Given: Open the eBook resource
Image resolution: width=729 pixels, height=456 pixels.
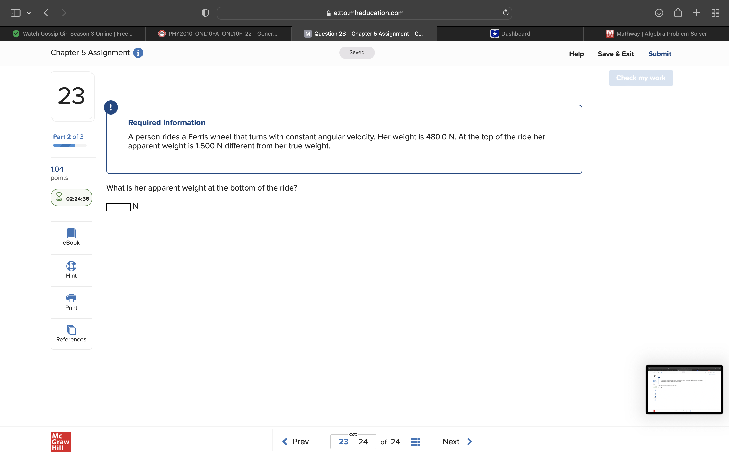Looking at the screenshot, I should (71, 237).
